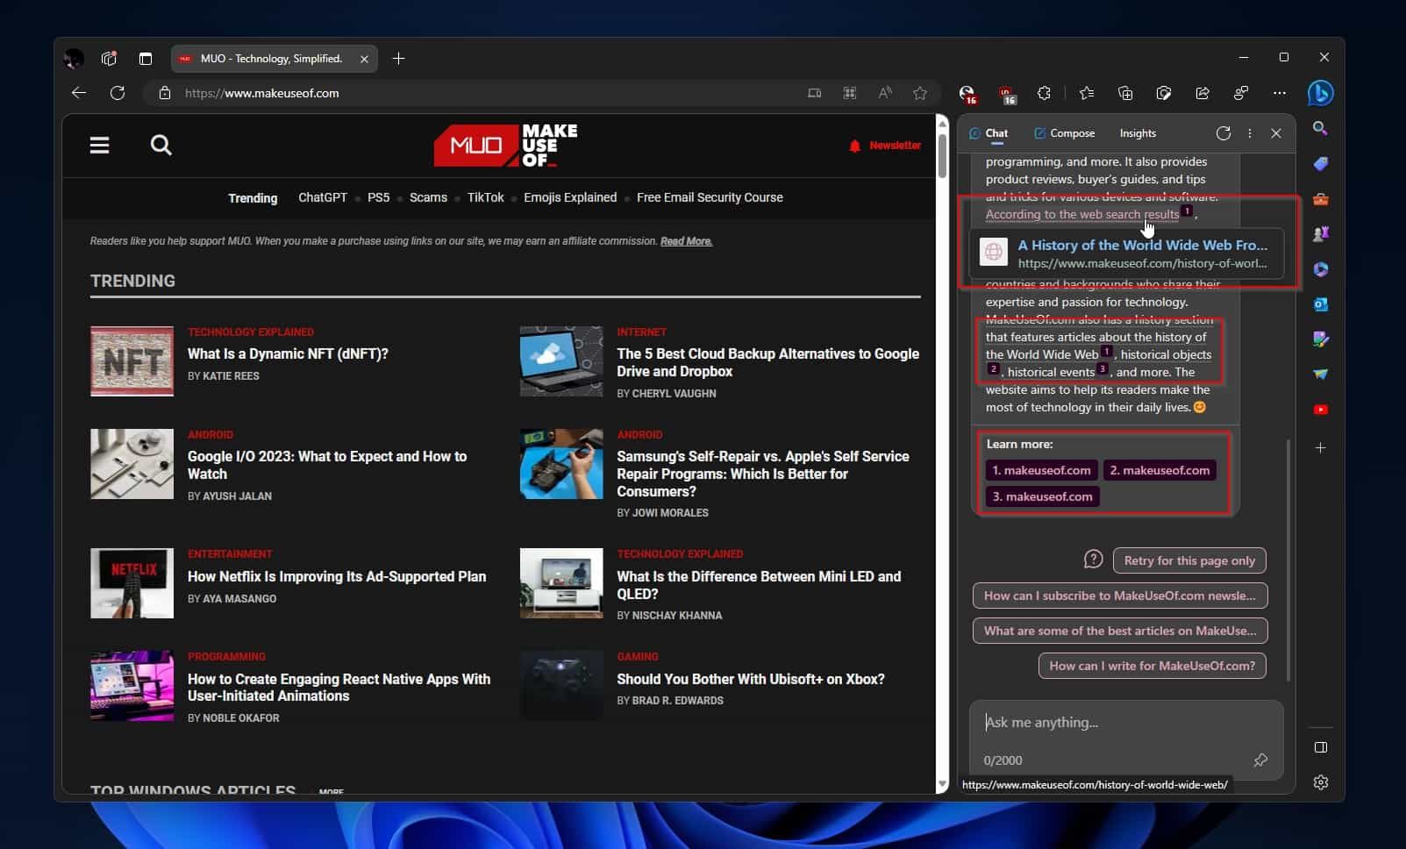
Task: Select Scams trending topic
Action: coord(428,197)
